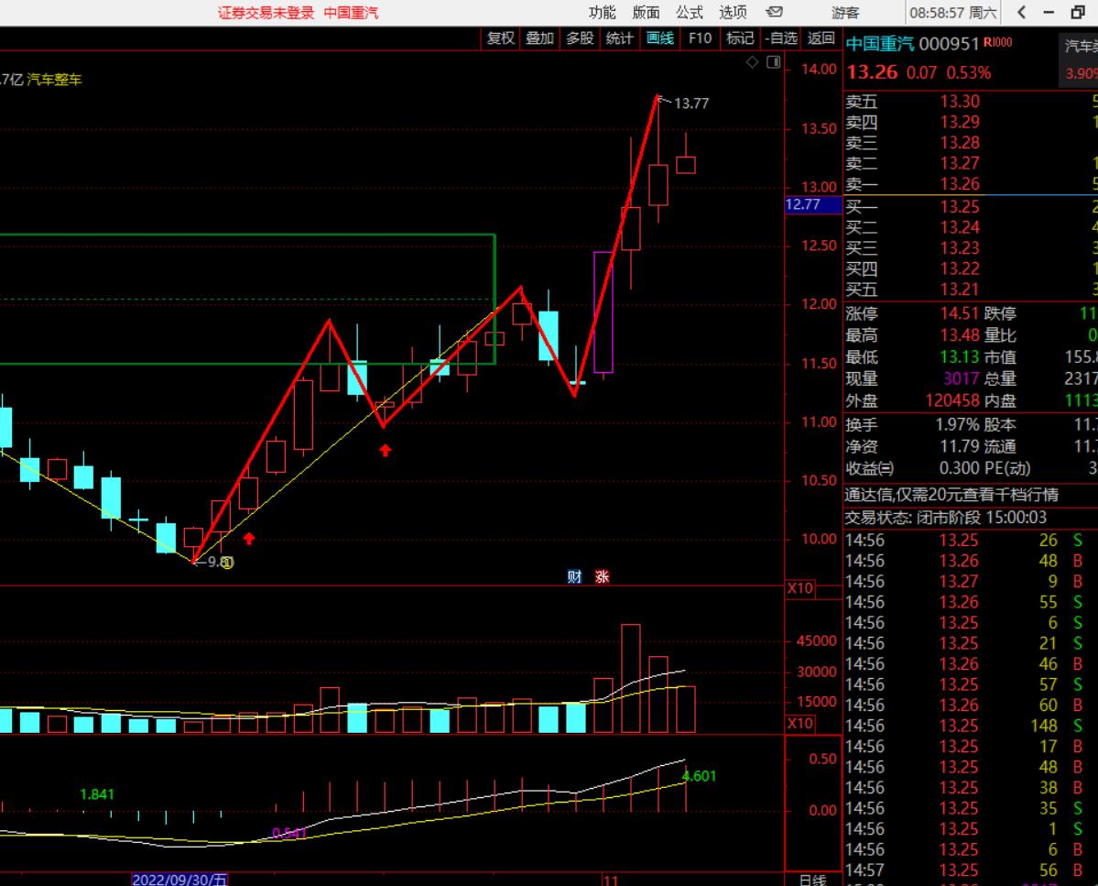The height and width of the screenshot is (886, 1098).
Task: Click the 涨停 value 14.51
Action: pos(960,313)
